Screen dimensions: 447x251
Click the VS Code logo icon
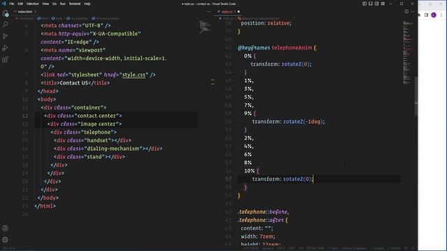pos(3,3)
